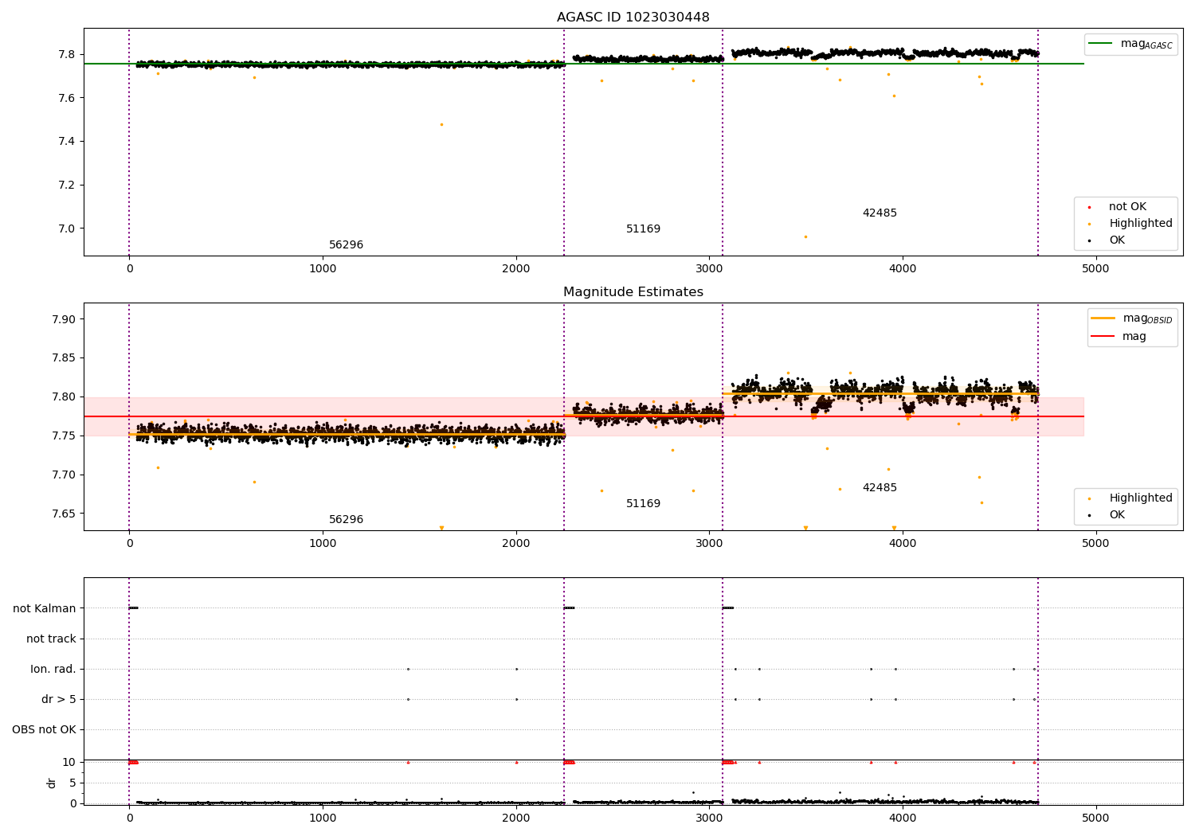Screen dimensions: 1195x836
Task: Click the 'not Kalman' axis label
Action: pyautogui.click(x=45, y=609)
